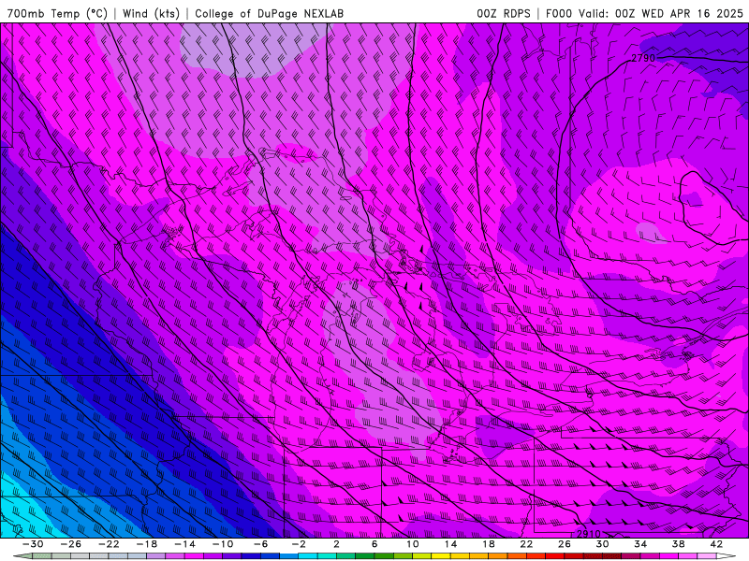The width and height of the screenshot is (749, 561).
Task: Select the '00Z RDPS' model run label
Action: coord(504,13)
